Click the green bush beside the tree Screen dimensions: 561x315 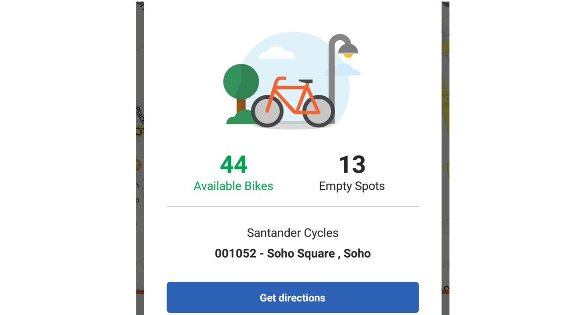[239, 118]
